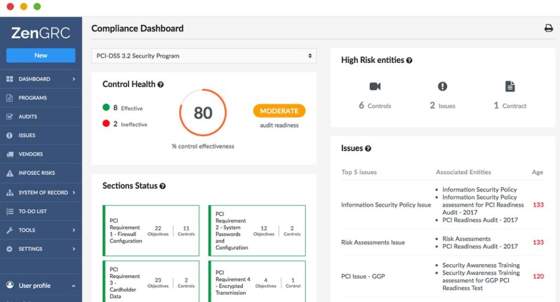Click the Issues panel help icon
Viewport: 560px width, 302px height.
coord(368,149)
